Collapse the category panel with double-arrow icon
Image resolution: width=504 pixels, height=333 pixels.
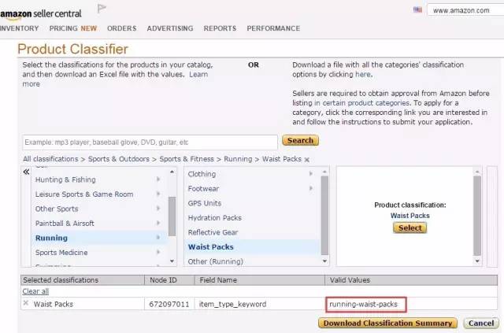[26, 171]
